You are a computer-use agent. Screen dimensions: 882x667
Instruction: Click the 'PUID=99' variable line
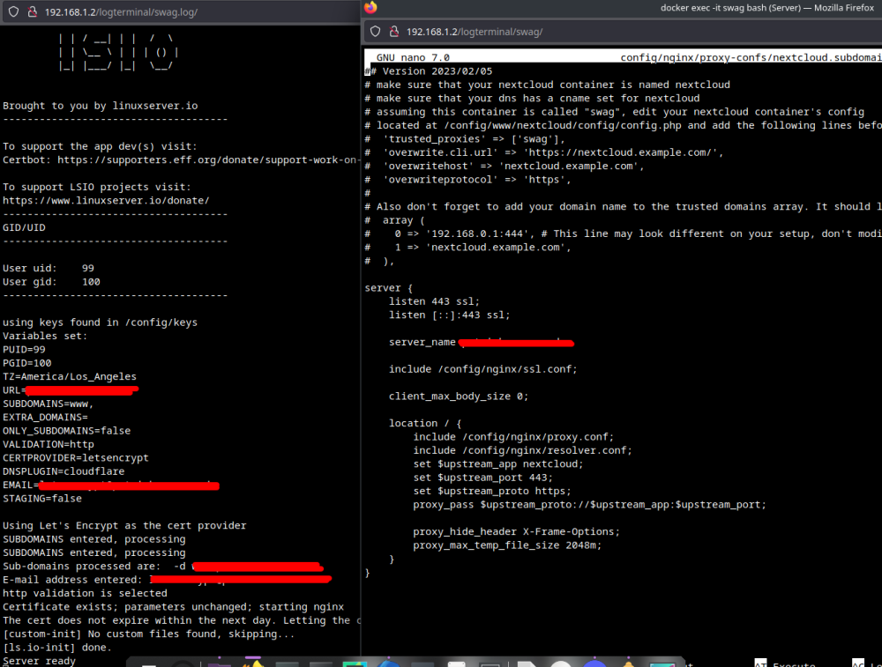[24, 349]
